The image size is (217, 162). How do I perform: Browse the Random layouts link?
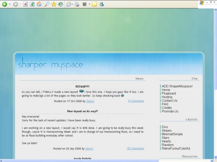pos(168,145)
